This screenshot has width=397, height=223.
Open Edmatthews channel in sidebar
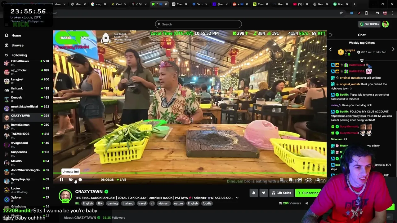(26, 63)
